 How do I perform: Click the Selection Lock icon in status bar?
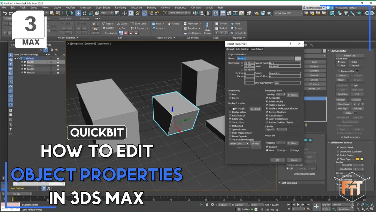(207, 205)
